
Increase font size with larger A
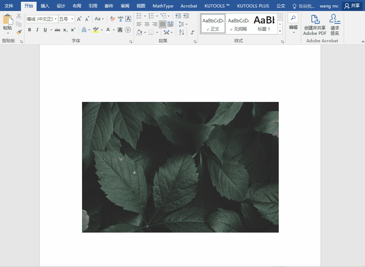coord(80,19)
